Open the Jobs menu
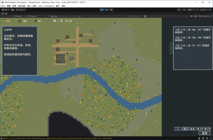Viewport: 213px width, 140px height. click(40, 6)
